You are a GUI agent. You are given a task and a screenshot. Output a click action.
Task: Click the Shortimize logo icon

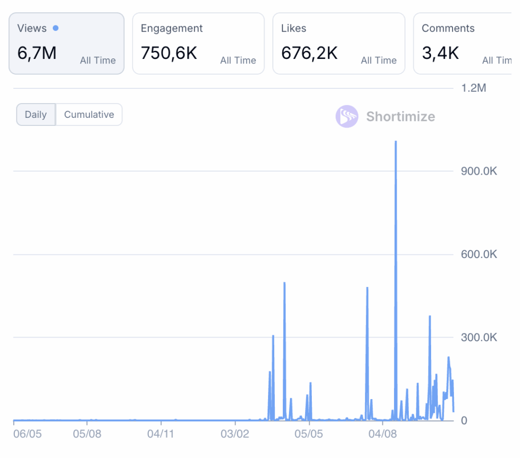(347, 116)
